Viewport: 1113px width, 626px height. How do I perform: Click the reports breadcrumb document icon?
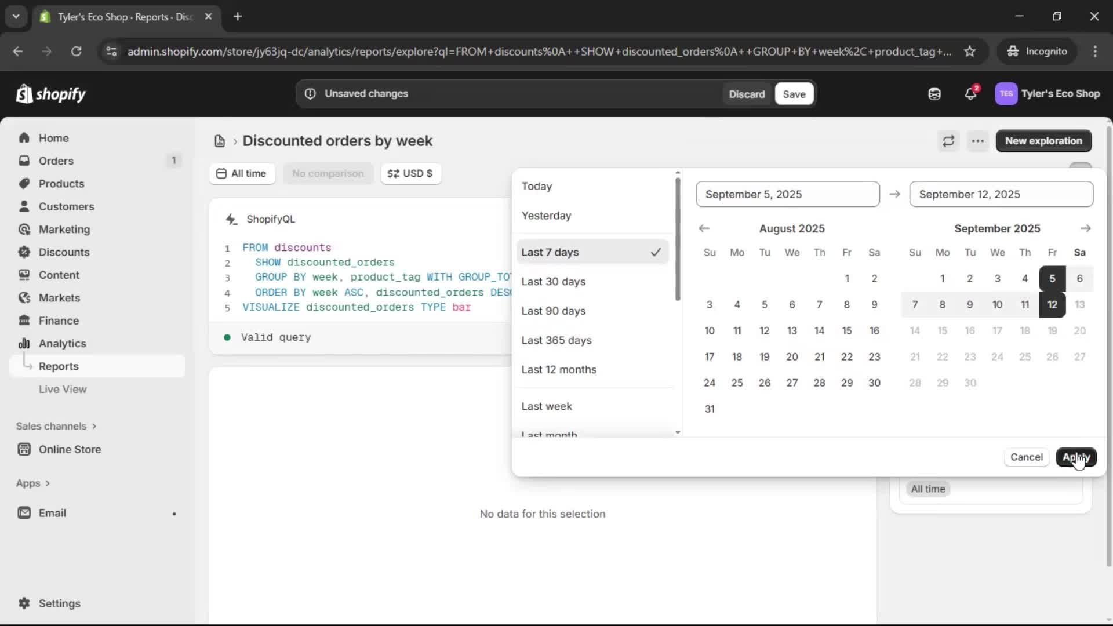coord(220,141)
